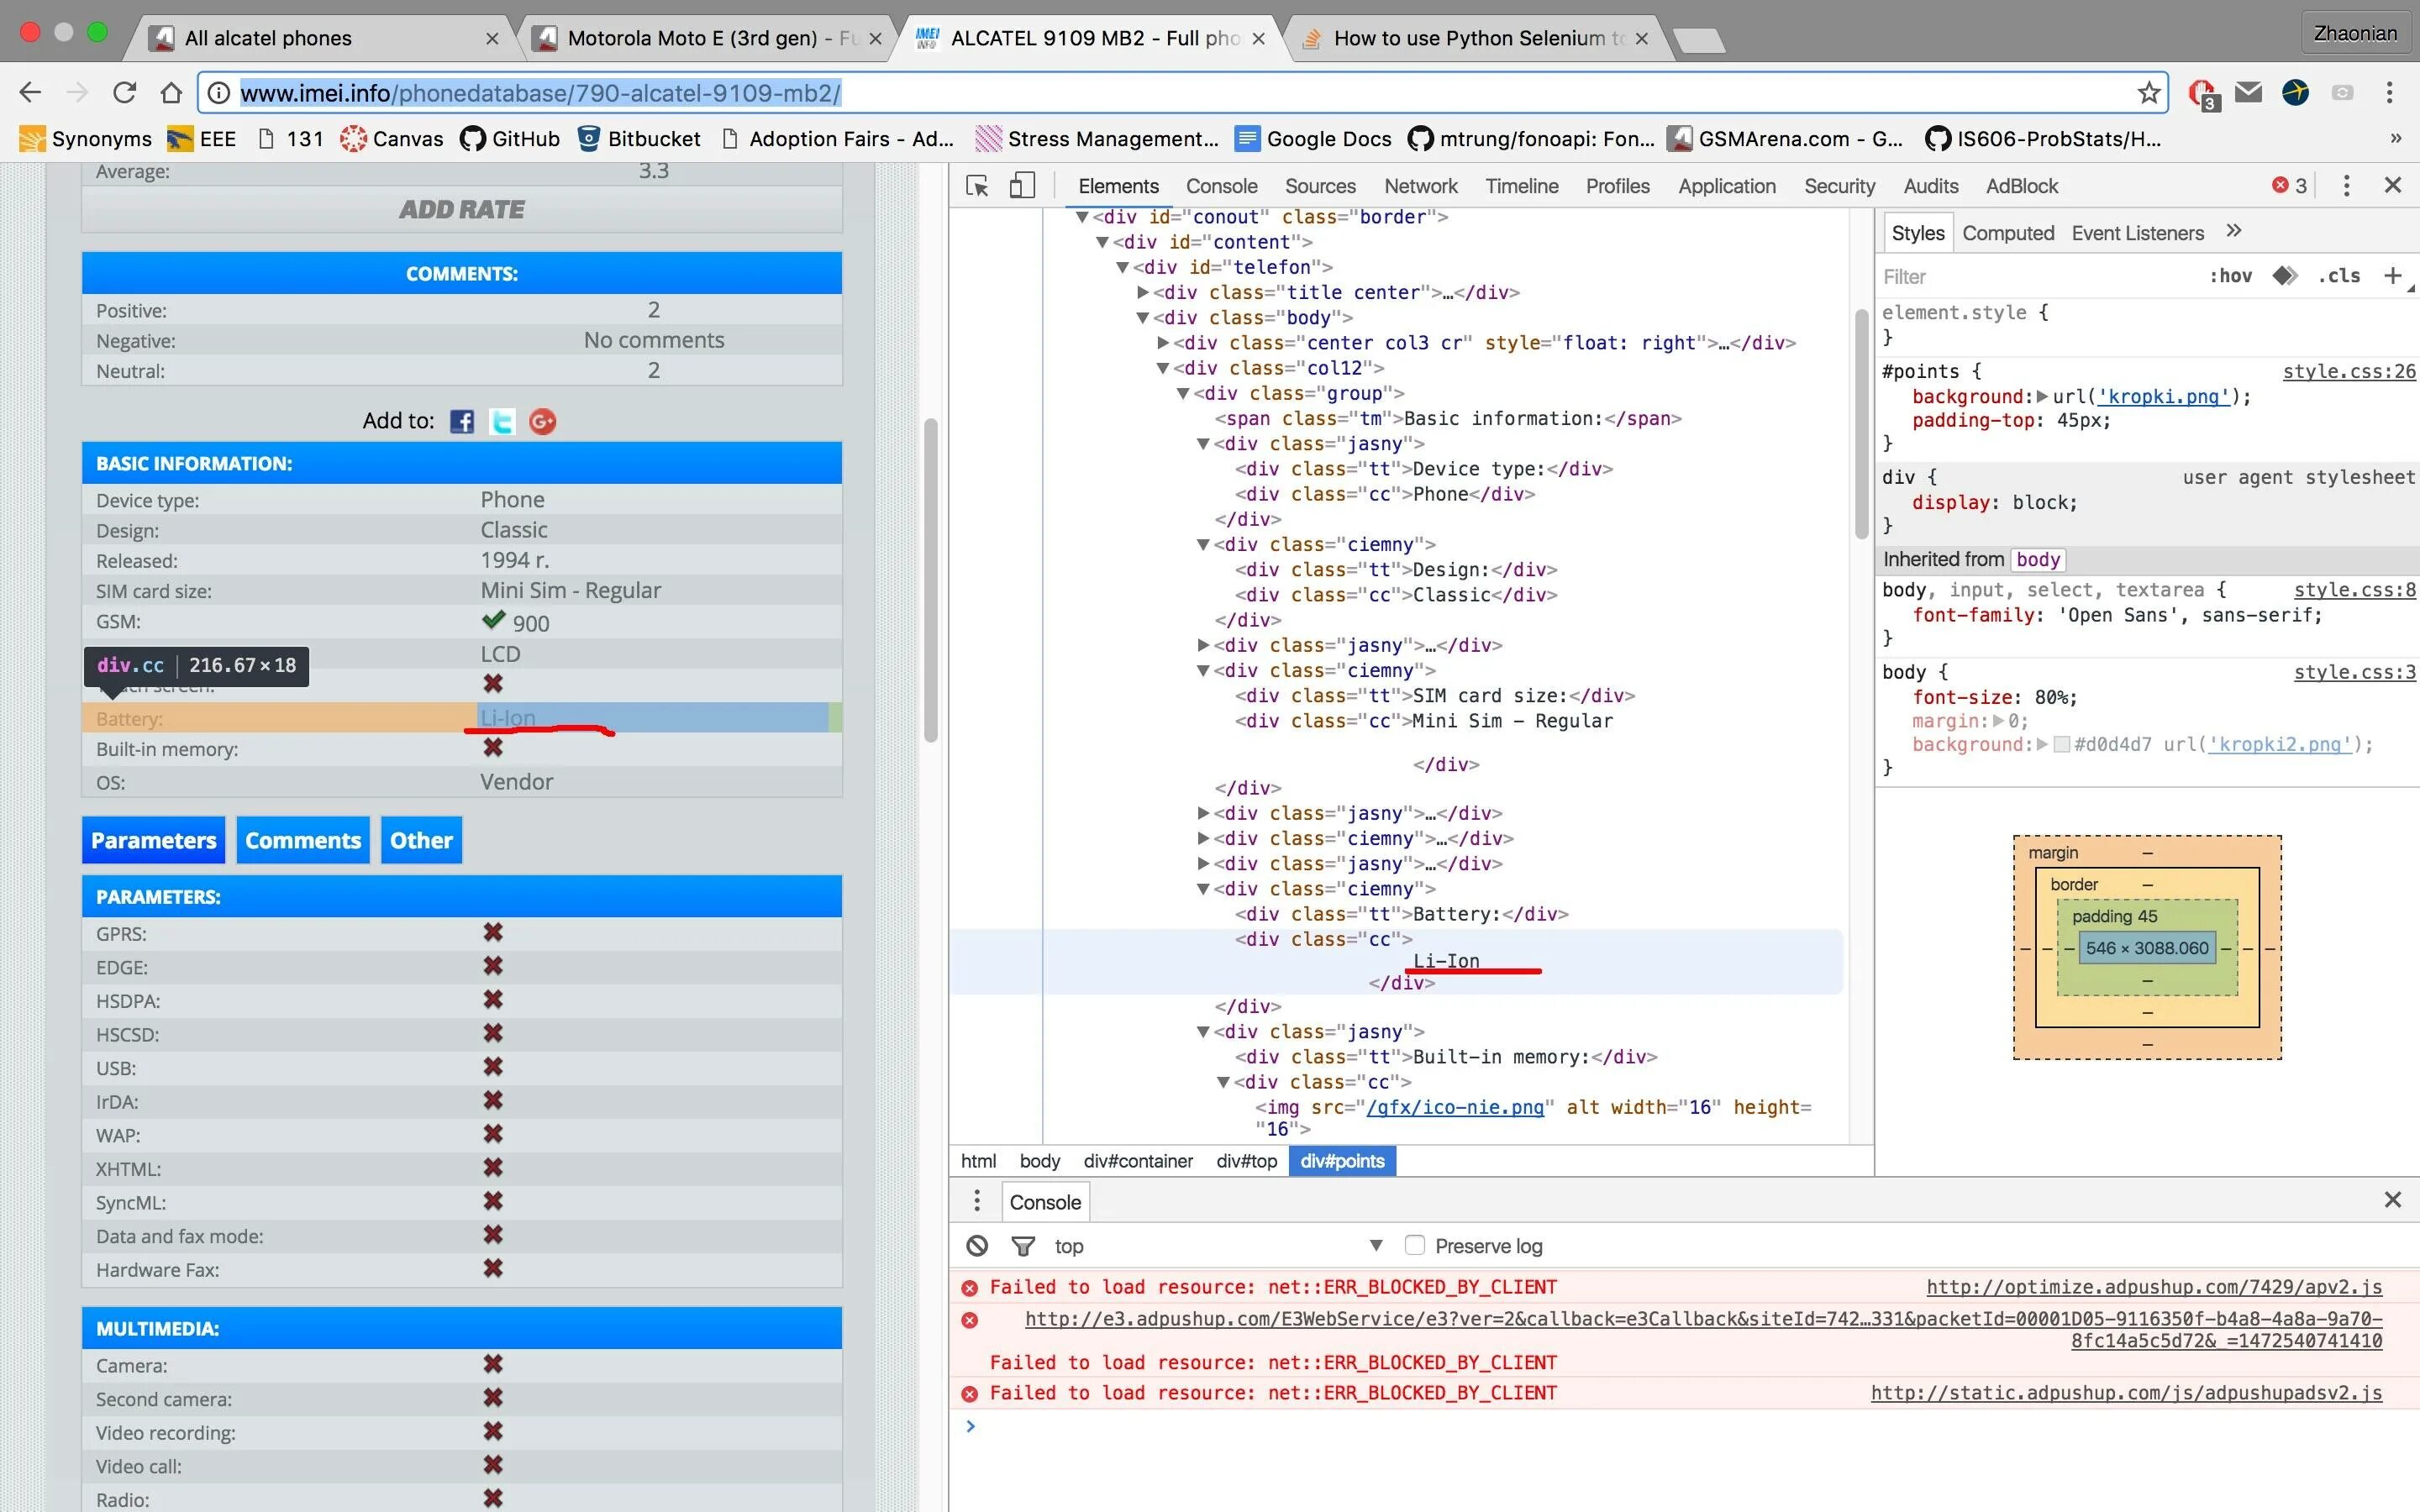The image size is (2420, 1512).
Task: Close the DevTools panel
Action: tap(2393, 185)
